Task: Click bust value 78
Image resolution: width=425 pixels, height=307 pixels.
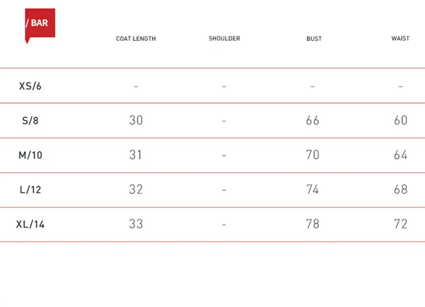Action: 312,224
